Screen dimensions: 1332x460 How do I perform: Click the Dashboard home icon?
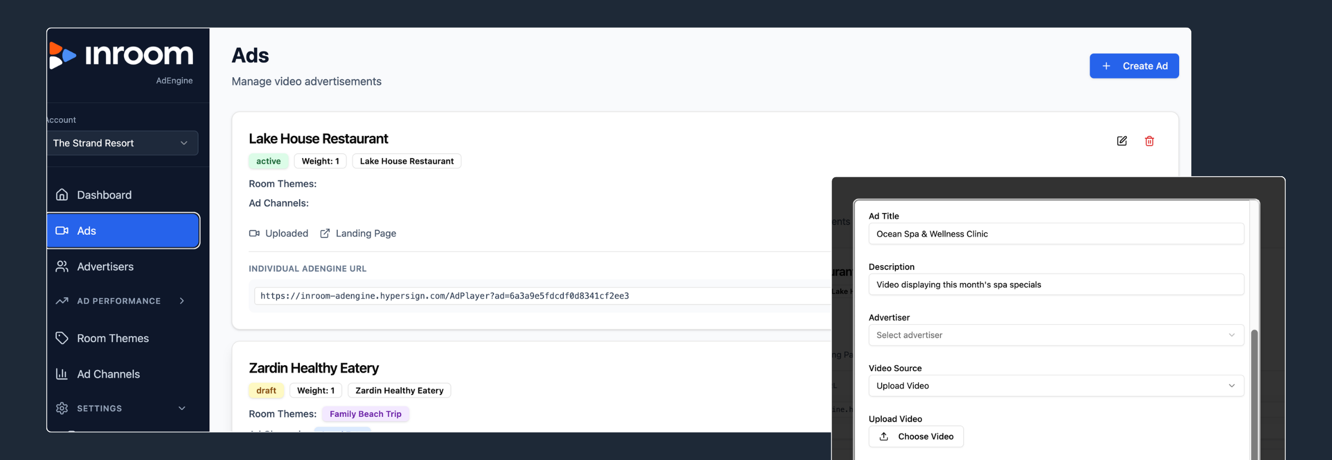pos(62,195)
